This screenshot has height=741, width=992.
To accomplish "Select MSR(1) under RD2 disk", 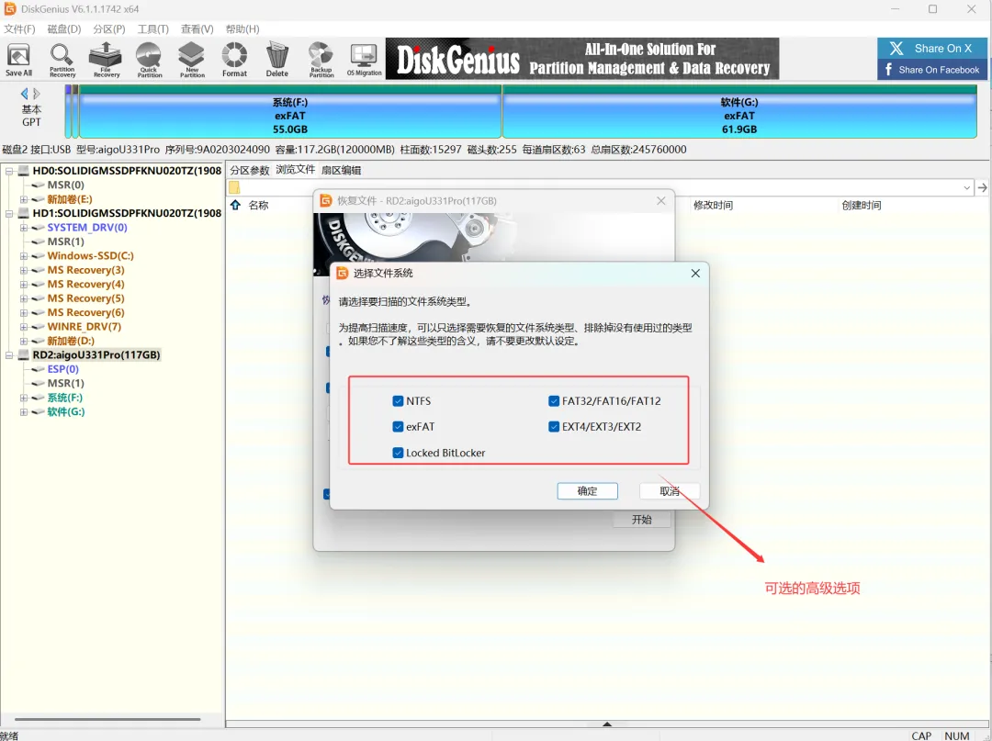I will pos(66,383).
